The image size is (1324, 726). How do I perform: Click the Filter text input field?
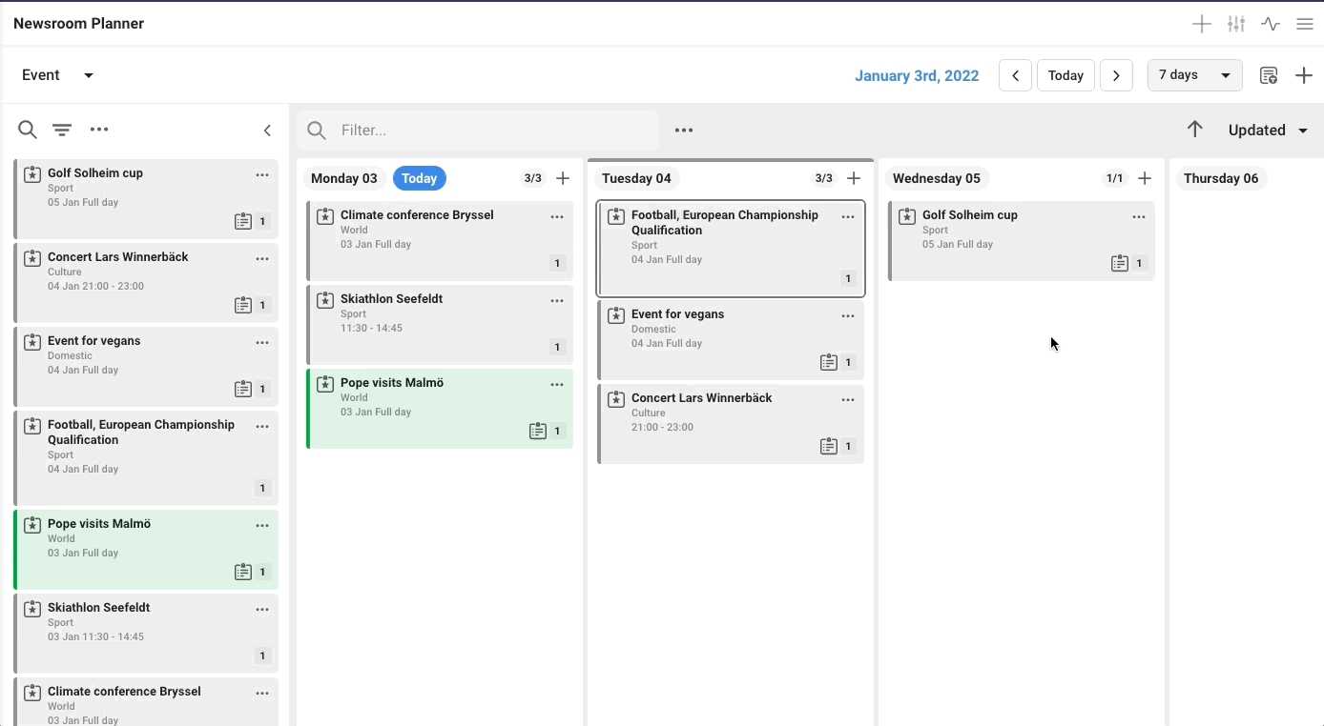[x=491, y=131]
